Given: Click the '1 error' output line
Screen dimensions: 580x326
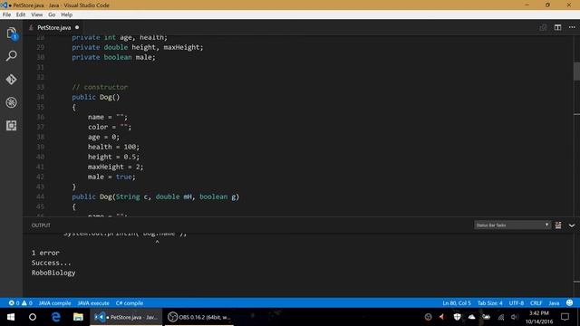Looking at the screenshot, I should (45, 253).
